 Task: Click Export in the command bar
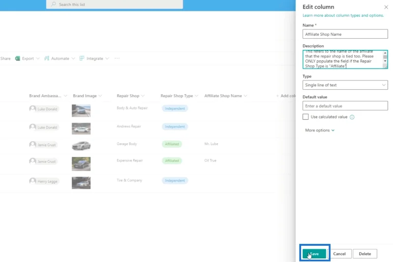tap(28, 58)
